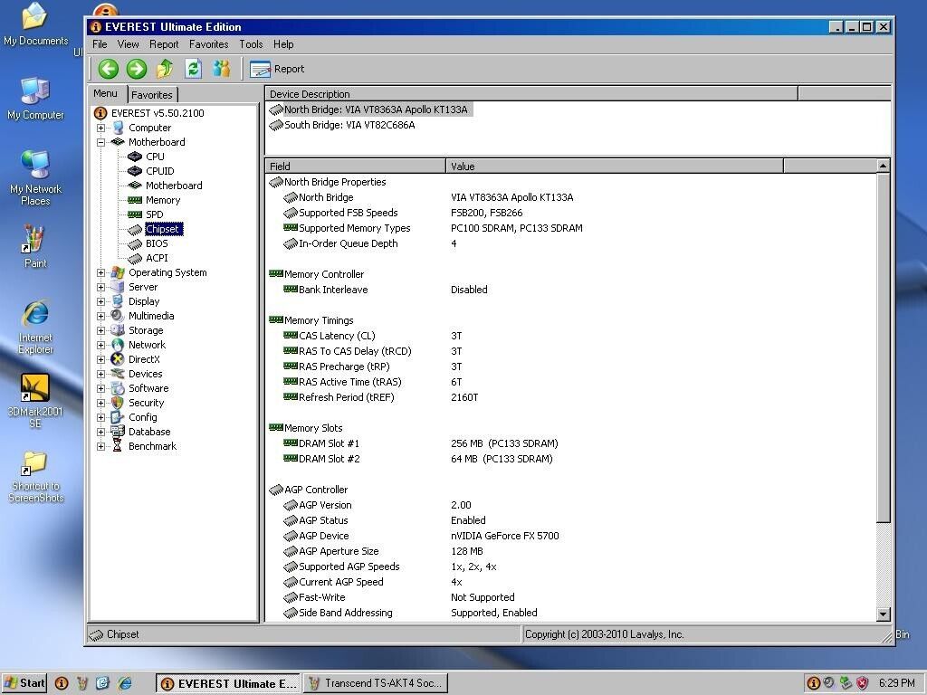This screenshot has height=695, width=927.
Task: Click the Field column header
Action: (x=355, y=167)
